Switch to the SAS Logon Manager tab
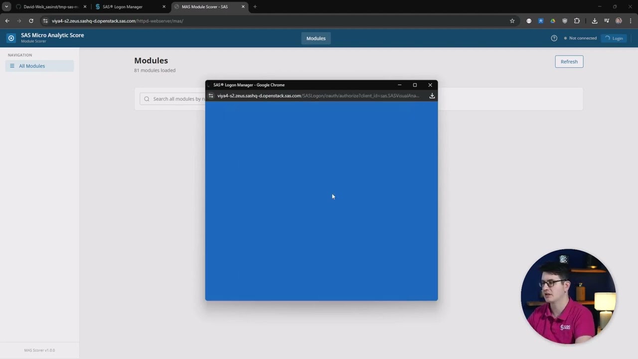 click(127, 6)
